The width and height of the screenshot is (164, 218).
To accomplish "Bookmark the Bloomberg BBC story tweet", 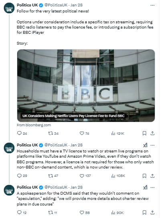I will pyautogui.click(x=144, y=133).
